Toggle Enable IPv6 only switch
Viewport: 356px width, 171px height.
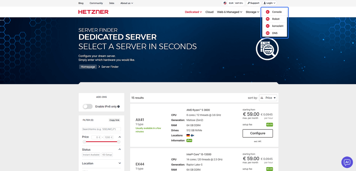click(88, 106)
